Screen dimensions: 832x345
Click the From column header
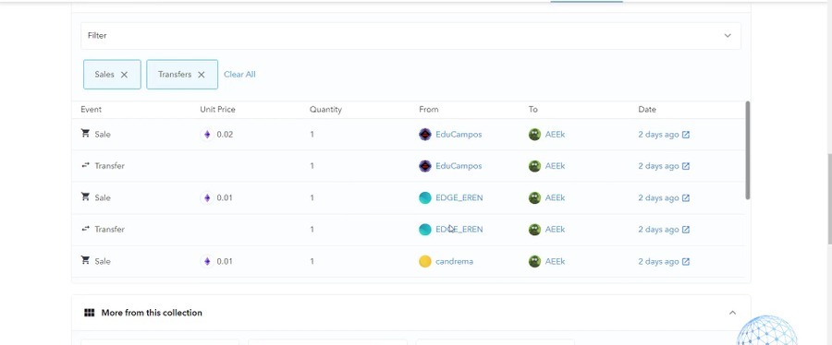[429, 110]
